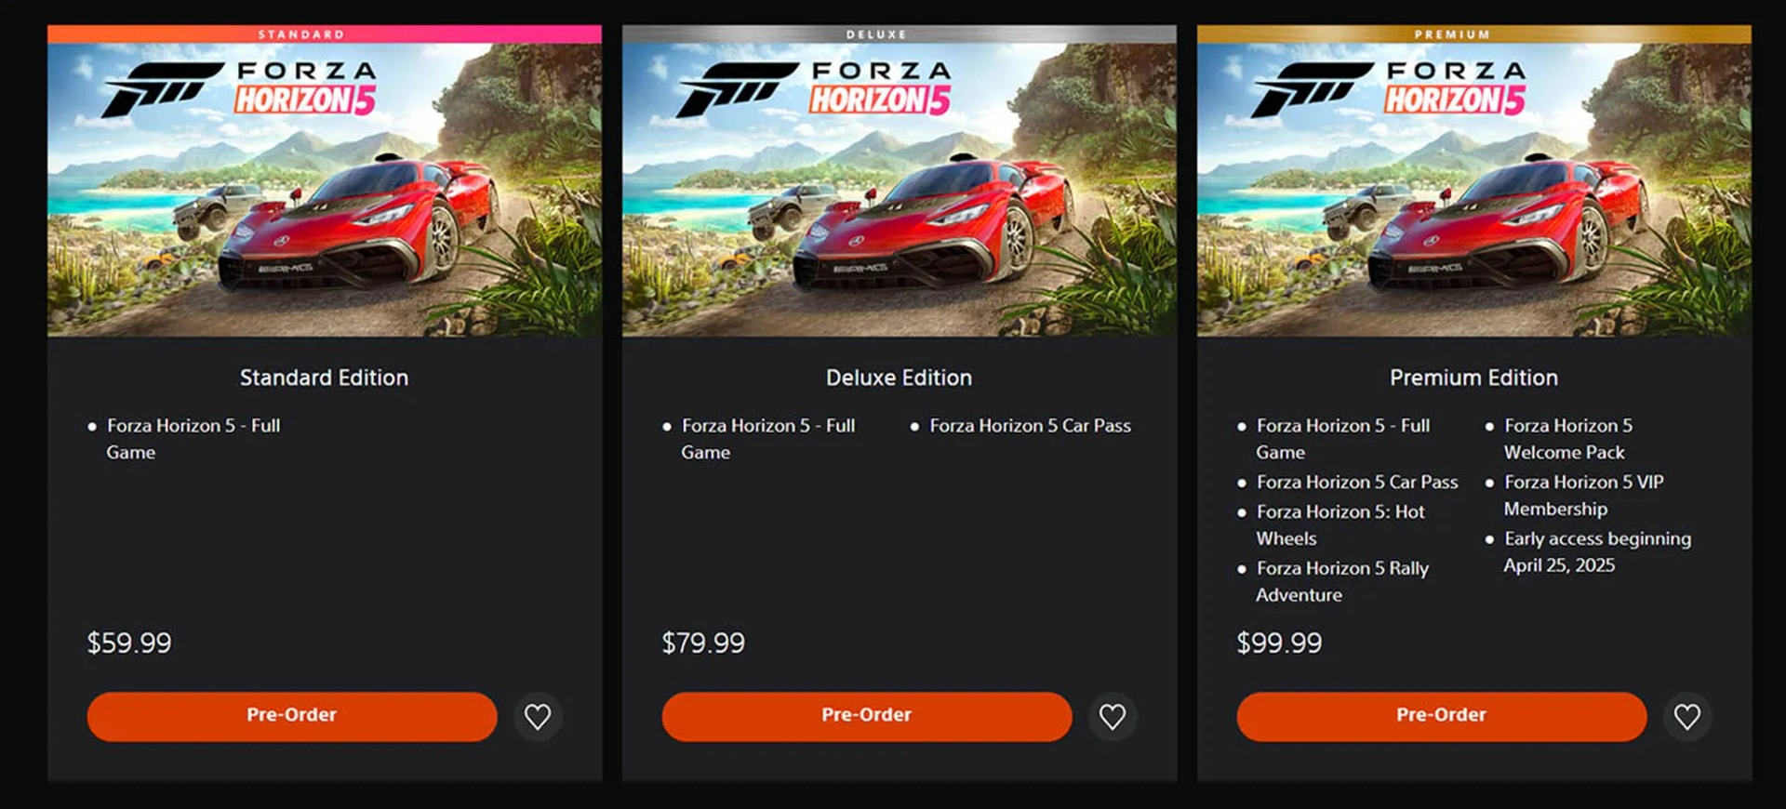The width and height of the screenshot is (1786, 809).
Task: Click the heart icon beside Standard Pre-Order
Action: click(538, 716)
